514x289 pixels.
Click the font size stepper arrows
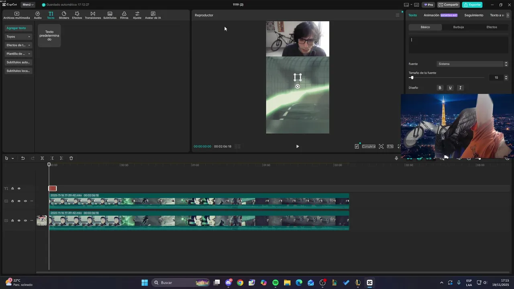point(506,77)
